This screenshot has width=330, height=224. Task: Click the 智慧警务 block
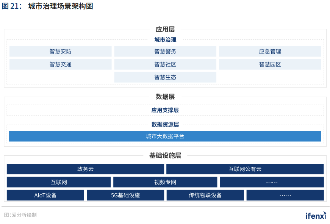165,51
